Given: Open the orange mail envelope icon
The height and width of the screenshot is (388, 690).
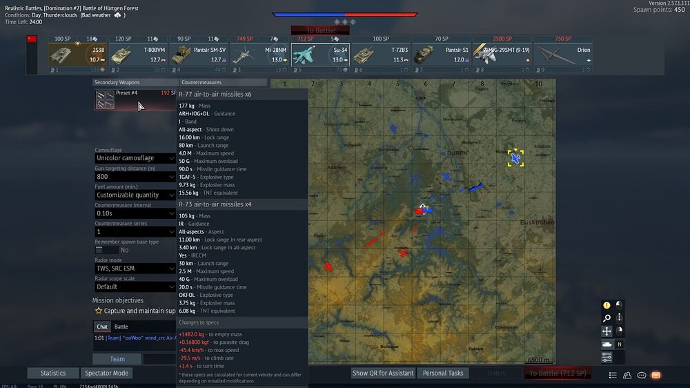Looking at the screenshot, I should tap(655, 376).
